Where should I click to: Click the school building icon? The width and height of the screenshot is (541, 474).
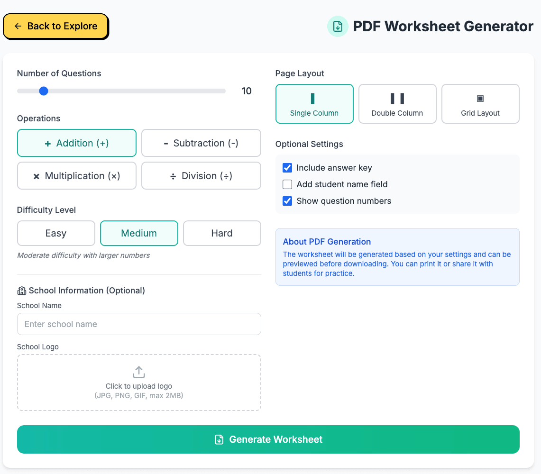tap(22, 291)
